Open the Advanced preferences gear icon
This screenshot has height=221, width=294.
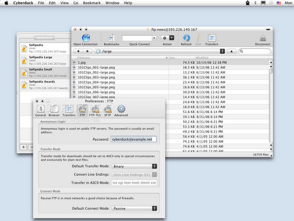[121, 109]
